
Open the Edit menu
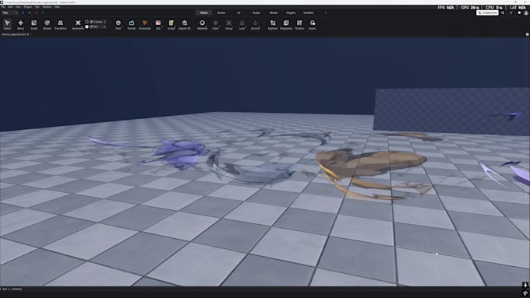pos(10,7)
